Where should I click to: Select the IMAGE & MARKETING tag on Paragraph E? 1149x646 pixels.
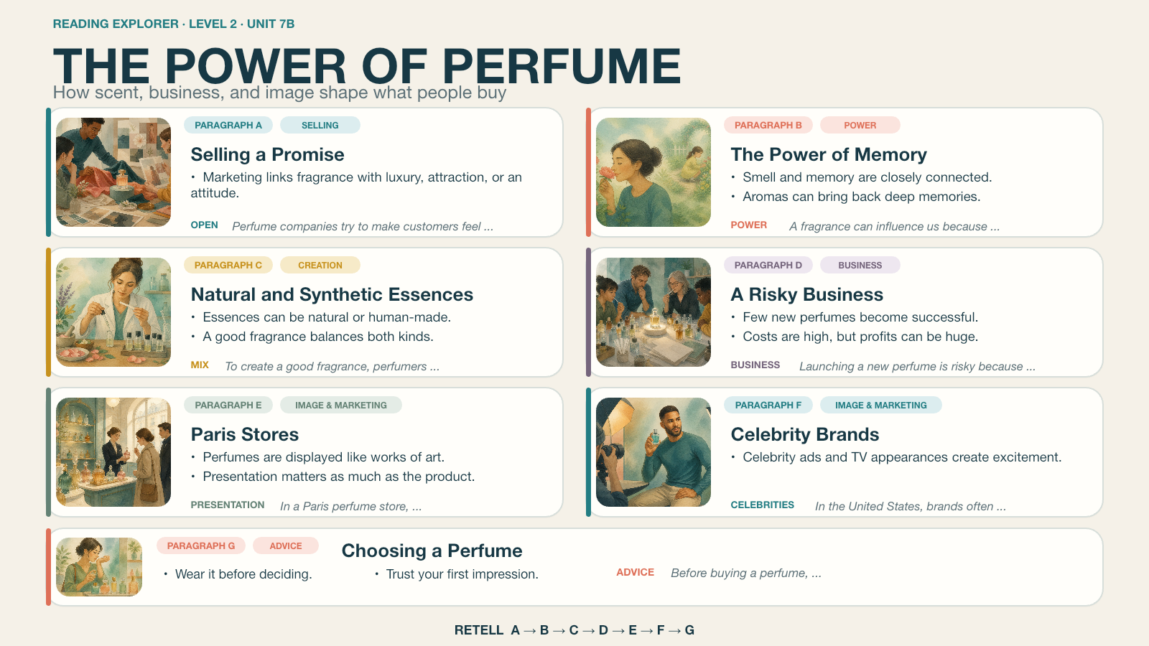click(x=341, y=405)
